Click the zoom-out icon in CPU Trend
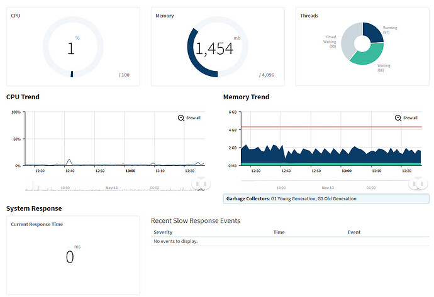This screenshot has height=297, width=434. coord(181,118)
